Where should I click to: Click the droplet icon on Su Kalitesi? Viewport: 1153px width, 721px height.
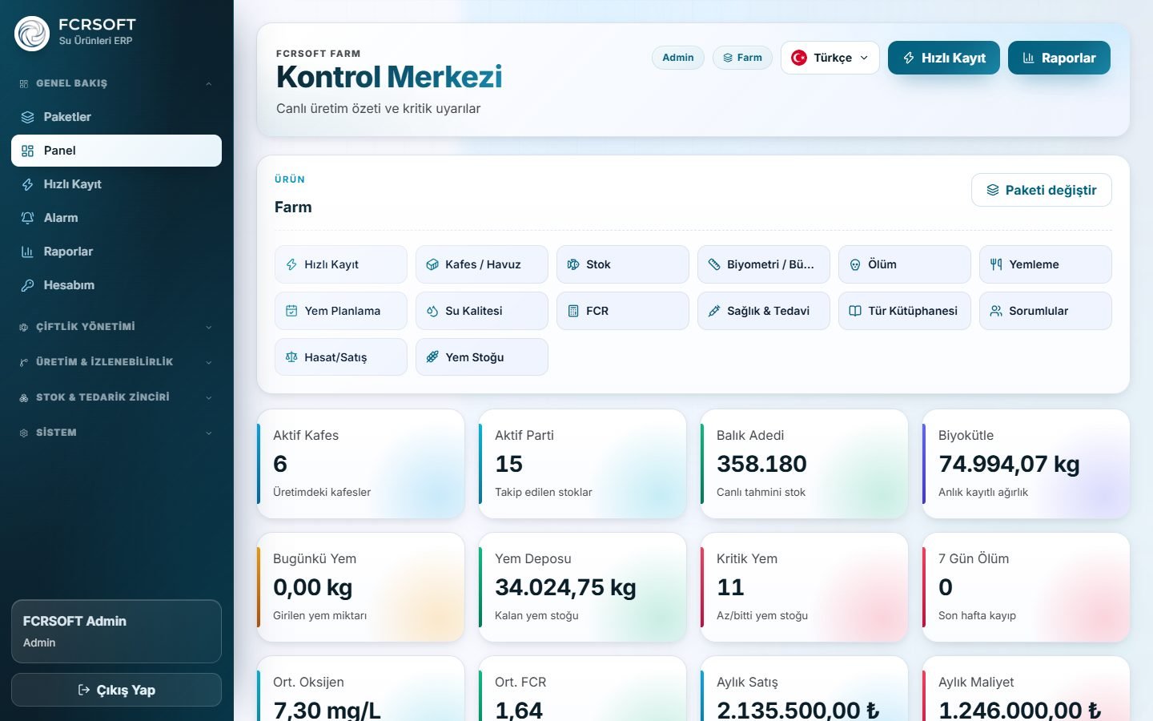(432, 311)
